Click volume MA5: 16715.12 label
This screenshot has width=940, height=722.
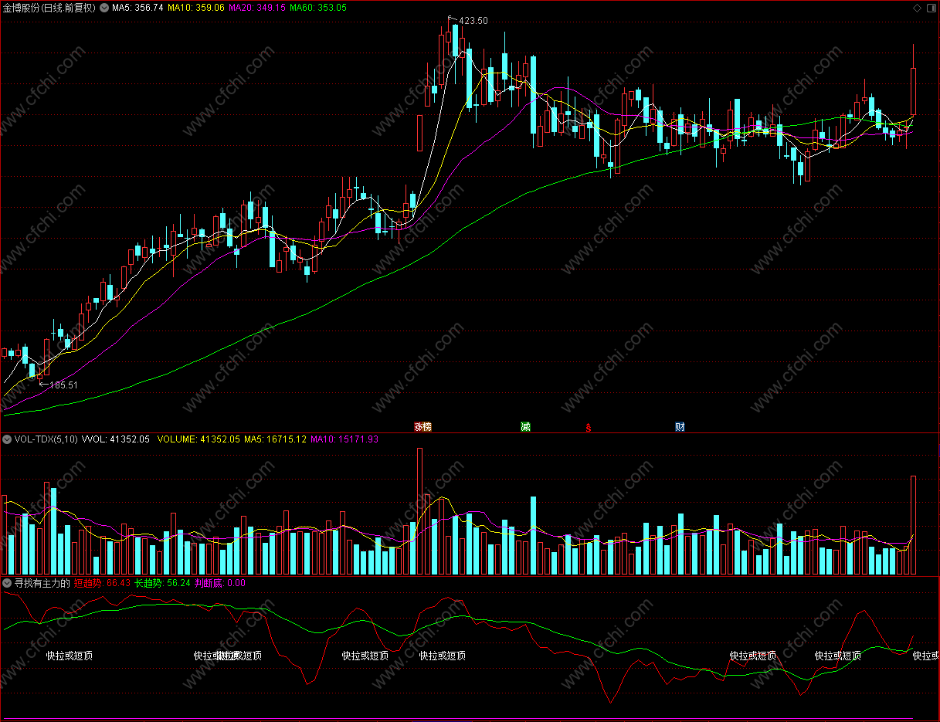click(x=276, y=439)
